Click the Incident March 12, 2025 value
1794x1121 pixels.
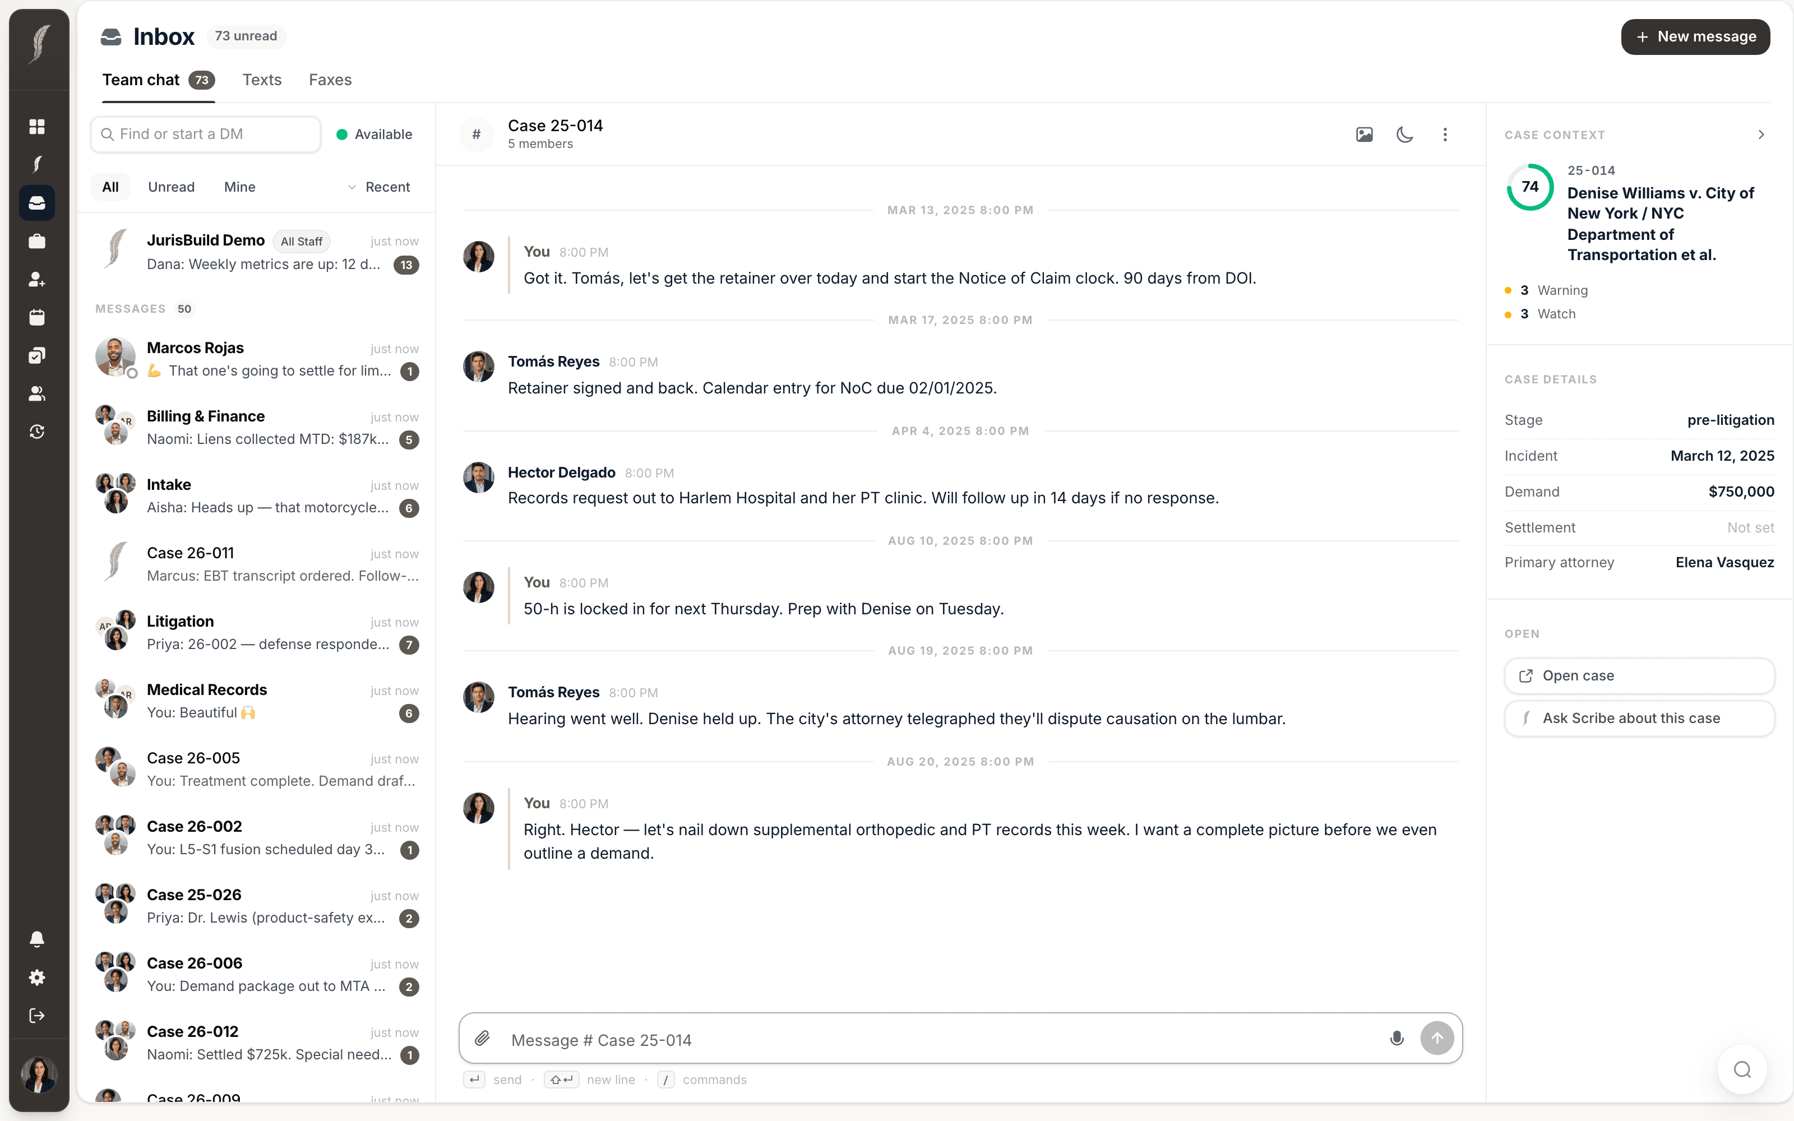1722,456
